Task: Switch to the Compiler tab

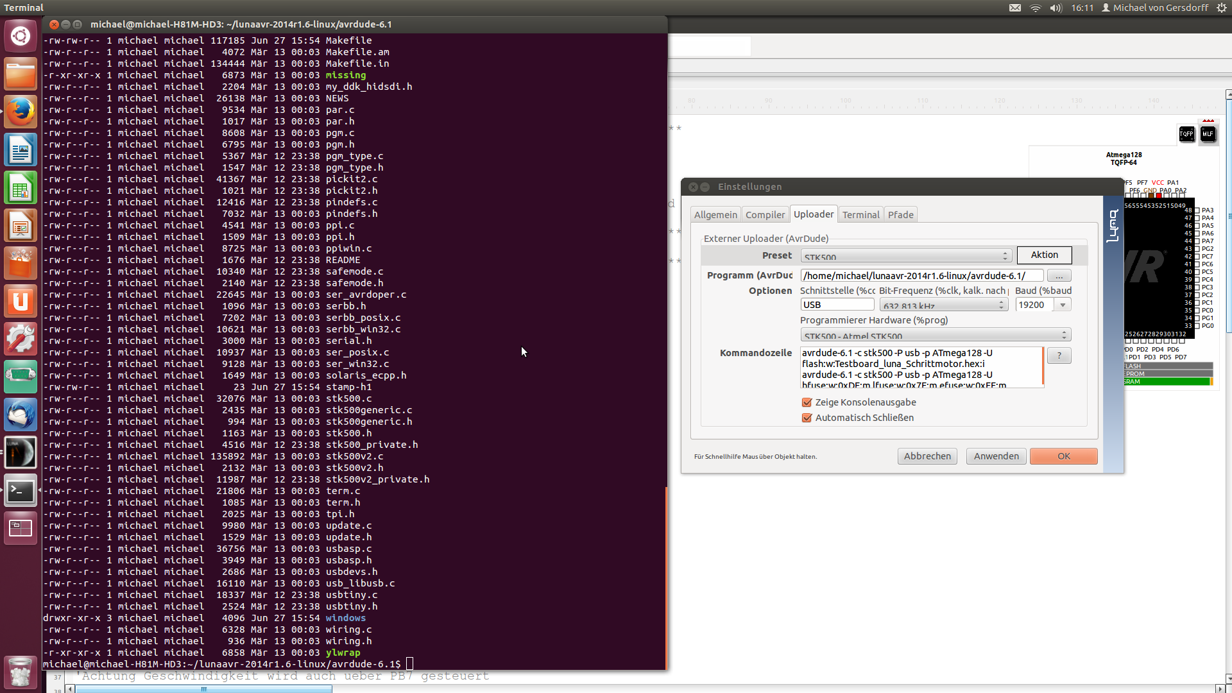Action: point(765,215)
